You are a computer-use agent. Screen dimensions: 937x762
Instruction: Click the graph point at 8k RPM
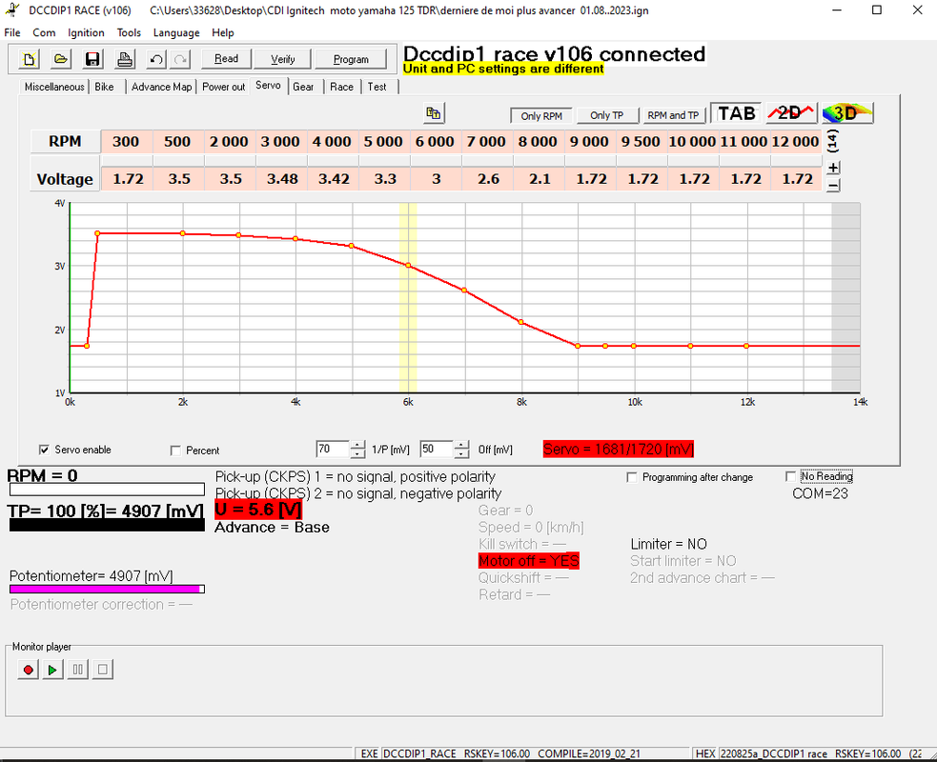click(x=521, y=322)
